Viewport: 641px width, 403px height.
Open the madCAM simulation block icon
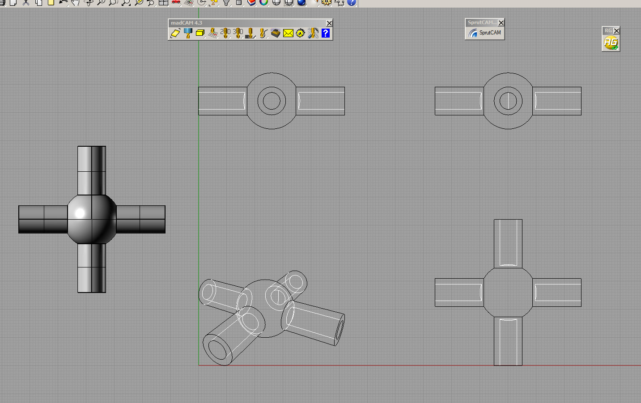point(276,33)
